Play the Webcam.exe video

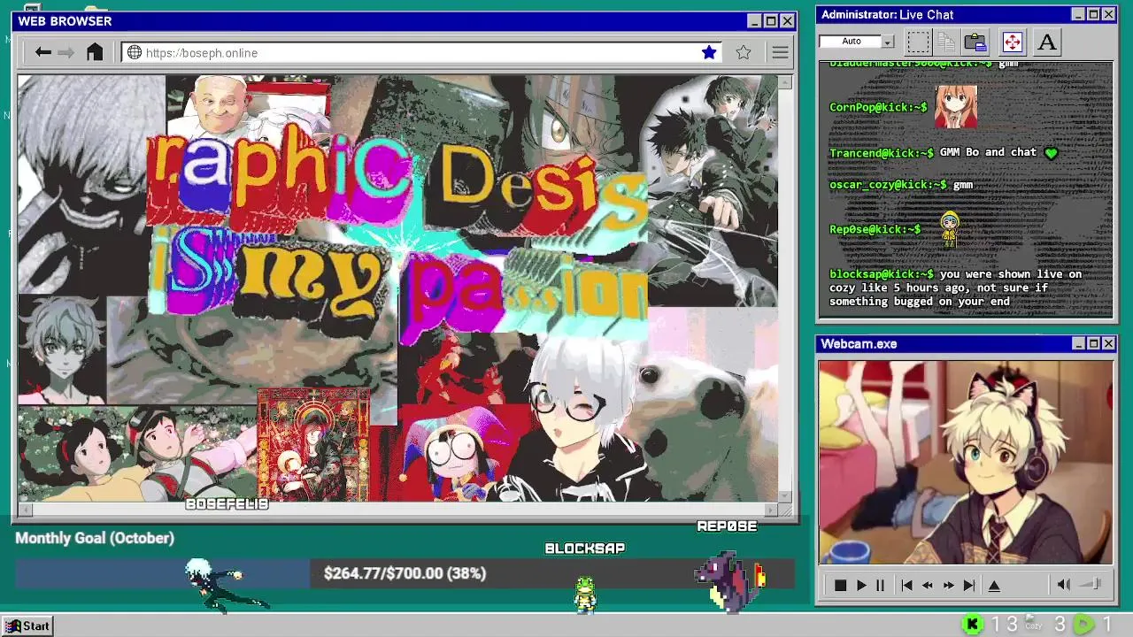pos(861,585)
